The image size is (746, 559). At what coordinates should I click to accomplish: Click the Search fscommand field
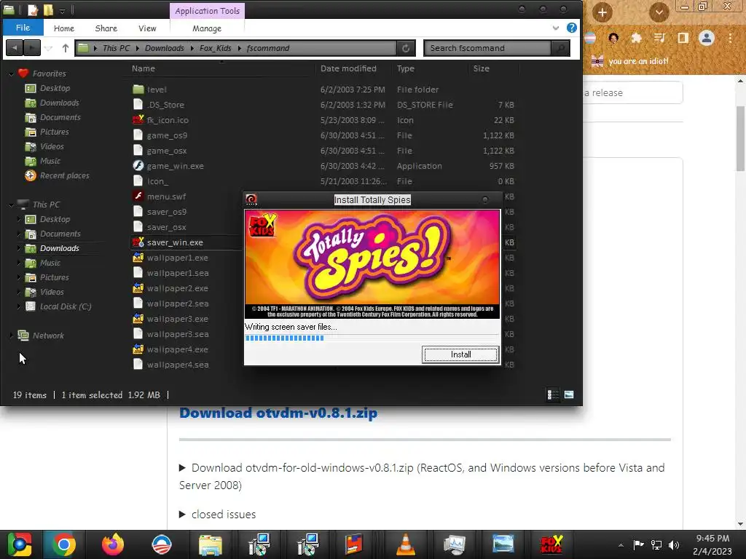[487, 48]
